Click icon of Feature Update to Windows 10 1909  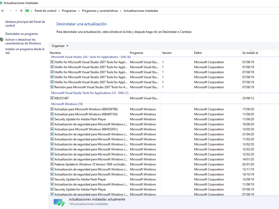(x=52, y=164)
